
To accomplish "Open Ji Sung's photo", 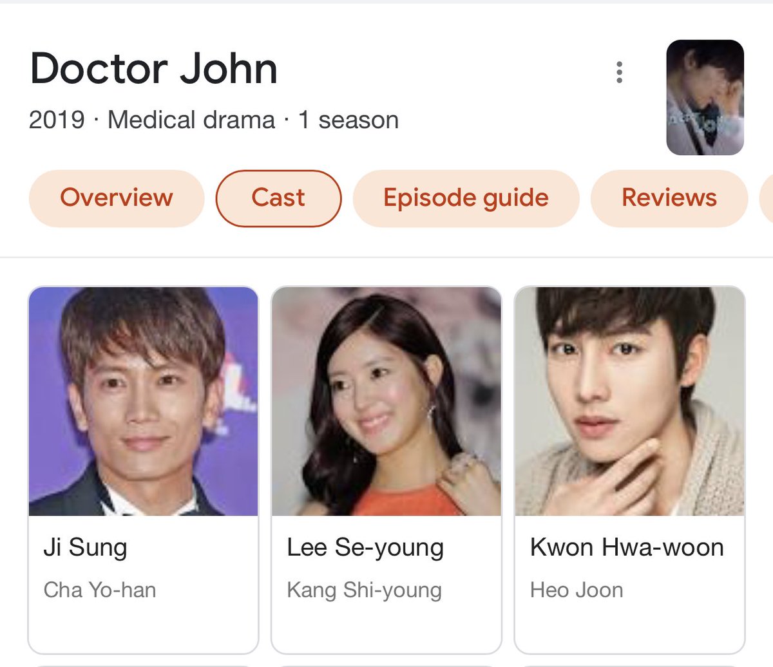I will pos(143,401).
